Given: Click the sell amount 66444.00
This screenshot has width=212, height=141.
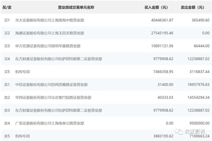Looking at the screenshot, I should point(202,46).
